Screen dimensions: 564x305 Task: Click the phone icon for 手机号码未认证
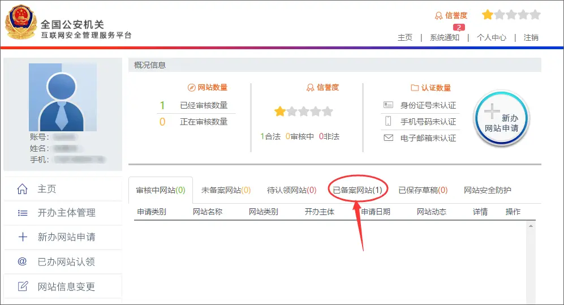tap(388, 121)
